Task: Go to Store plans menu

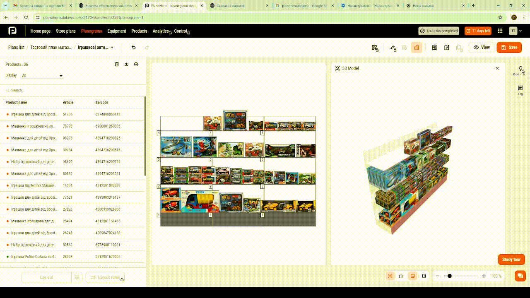Action: (66, 31)
